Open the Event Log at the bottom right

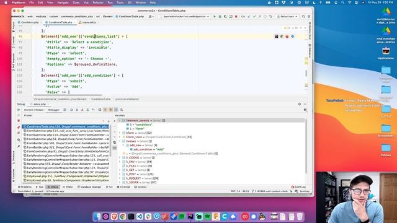click(298, 187)
